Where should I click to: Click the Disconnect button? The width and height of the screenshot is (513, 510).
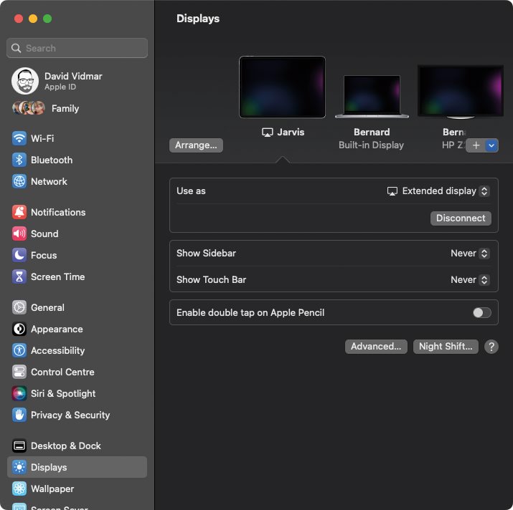pos(461,218)
